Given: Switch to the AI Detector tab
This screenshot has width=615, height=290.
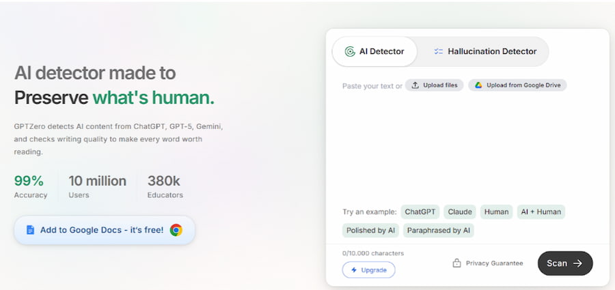Looking at the screenshot, I should click(374, 51).
